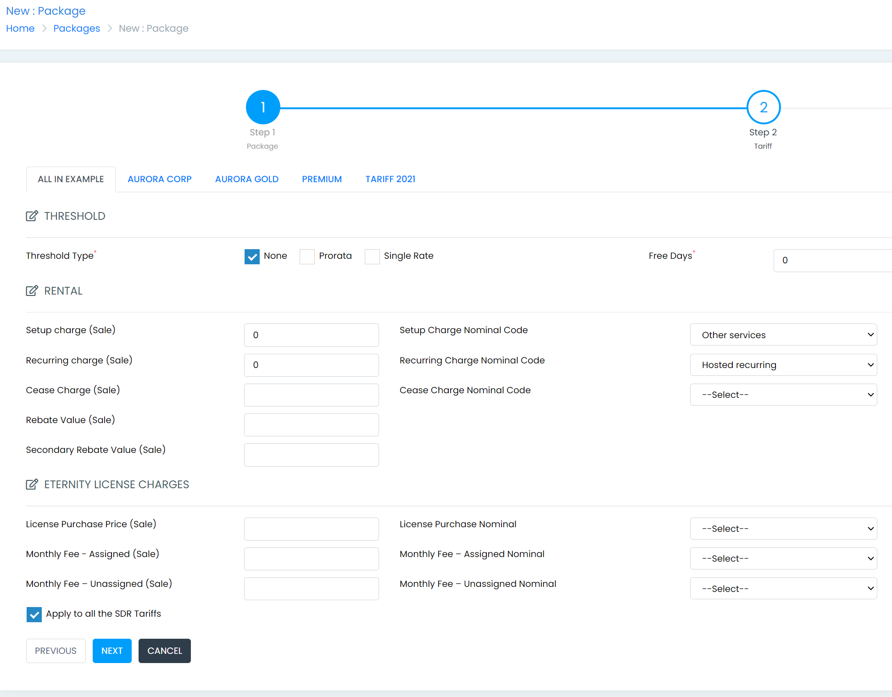Click the Rental section edit icon
Image resolution: width=892 pixels, height=697 pixels.
[32, 291]
